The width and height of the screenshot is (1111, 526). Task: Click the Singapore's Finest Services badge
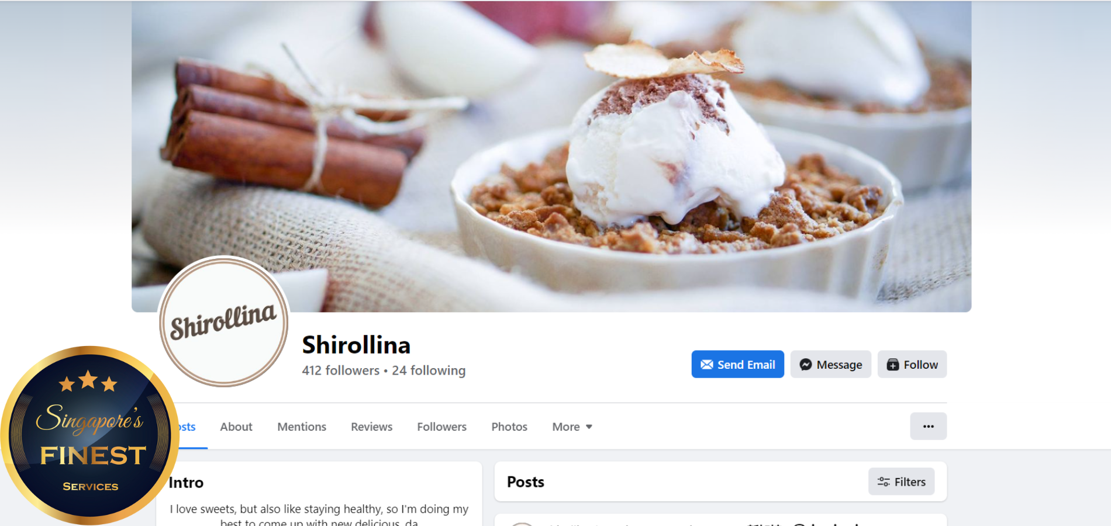coord(89,435)
